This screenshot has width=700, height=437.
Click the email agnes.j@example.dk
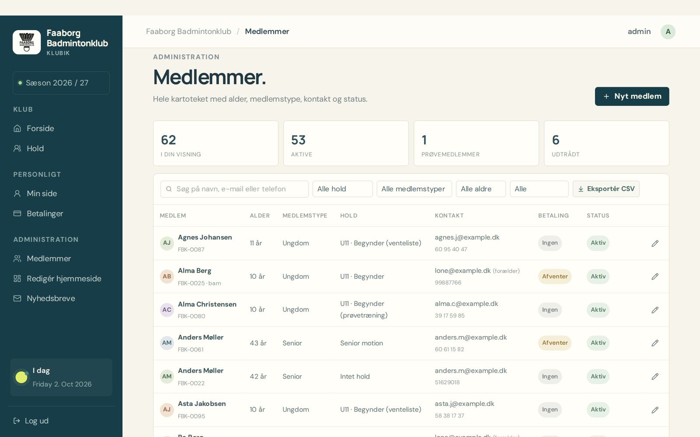point(467,237)
